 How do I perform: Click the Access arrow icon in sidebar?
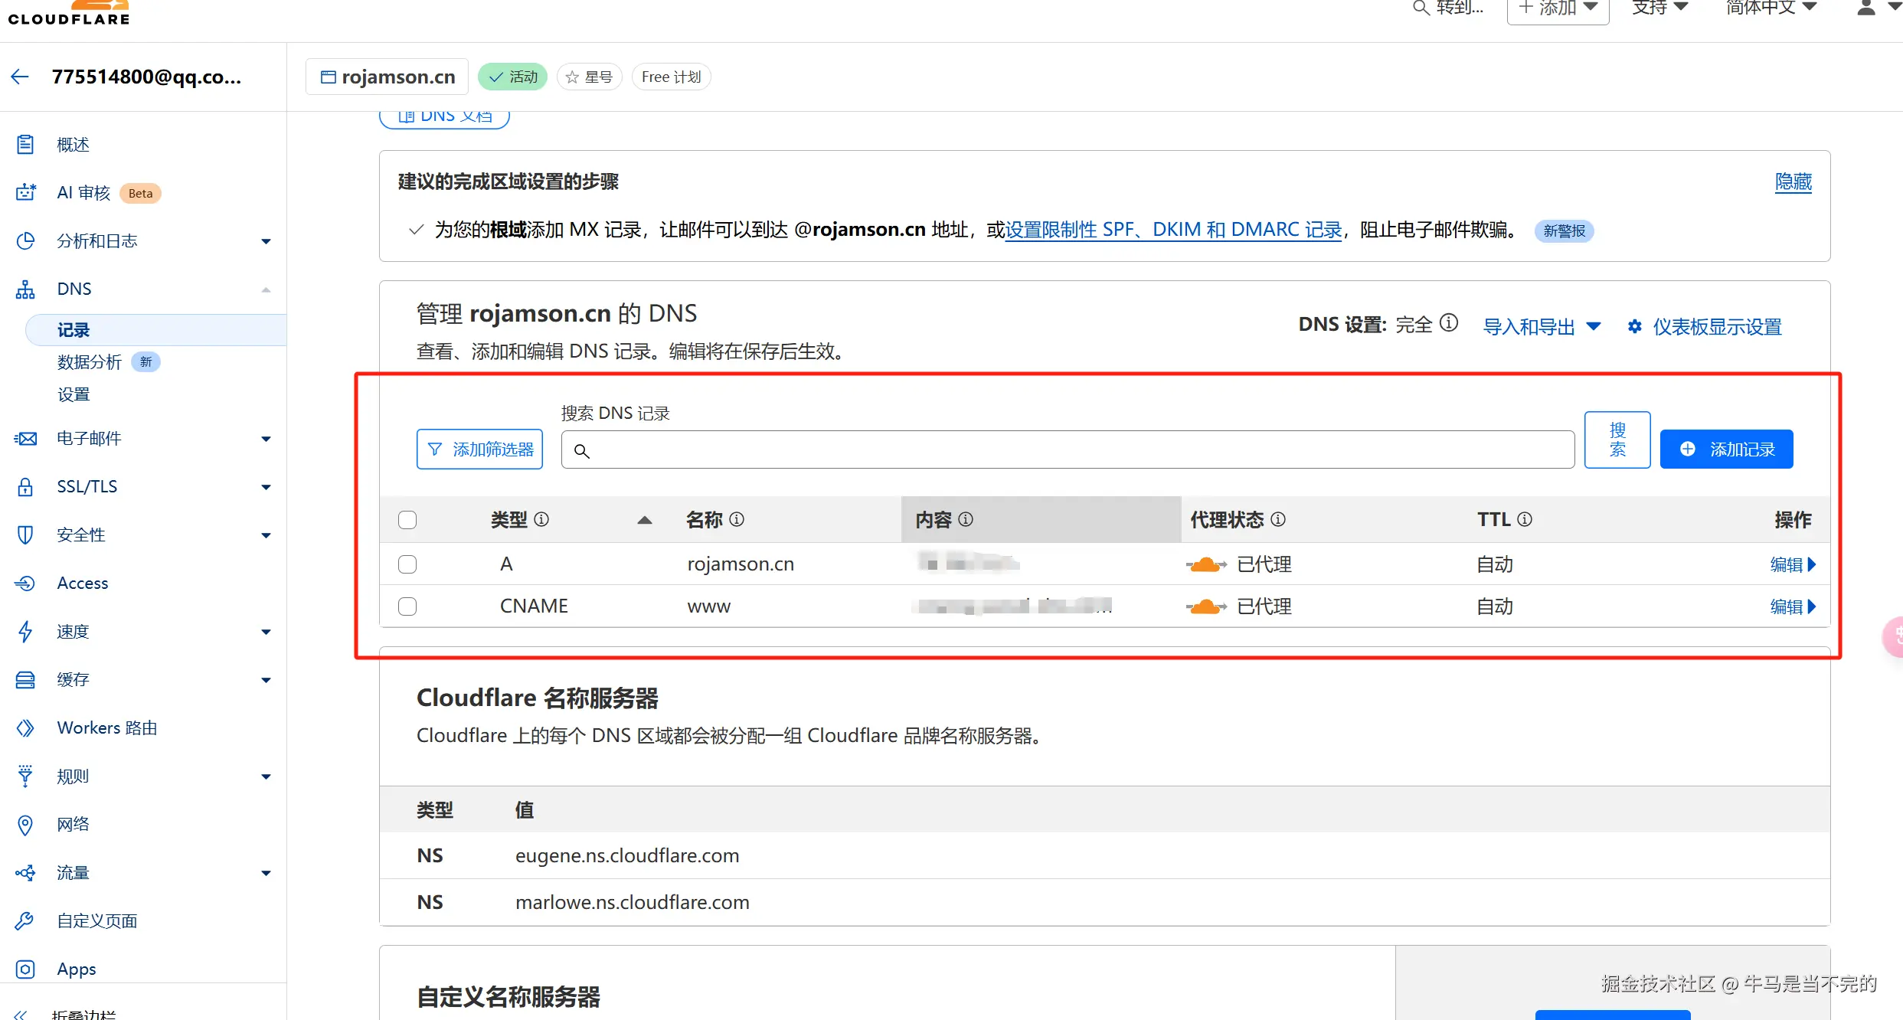tap(25, 584)
